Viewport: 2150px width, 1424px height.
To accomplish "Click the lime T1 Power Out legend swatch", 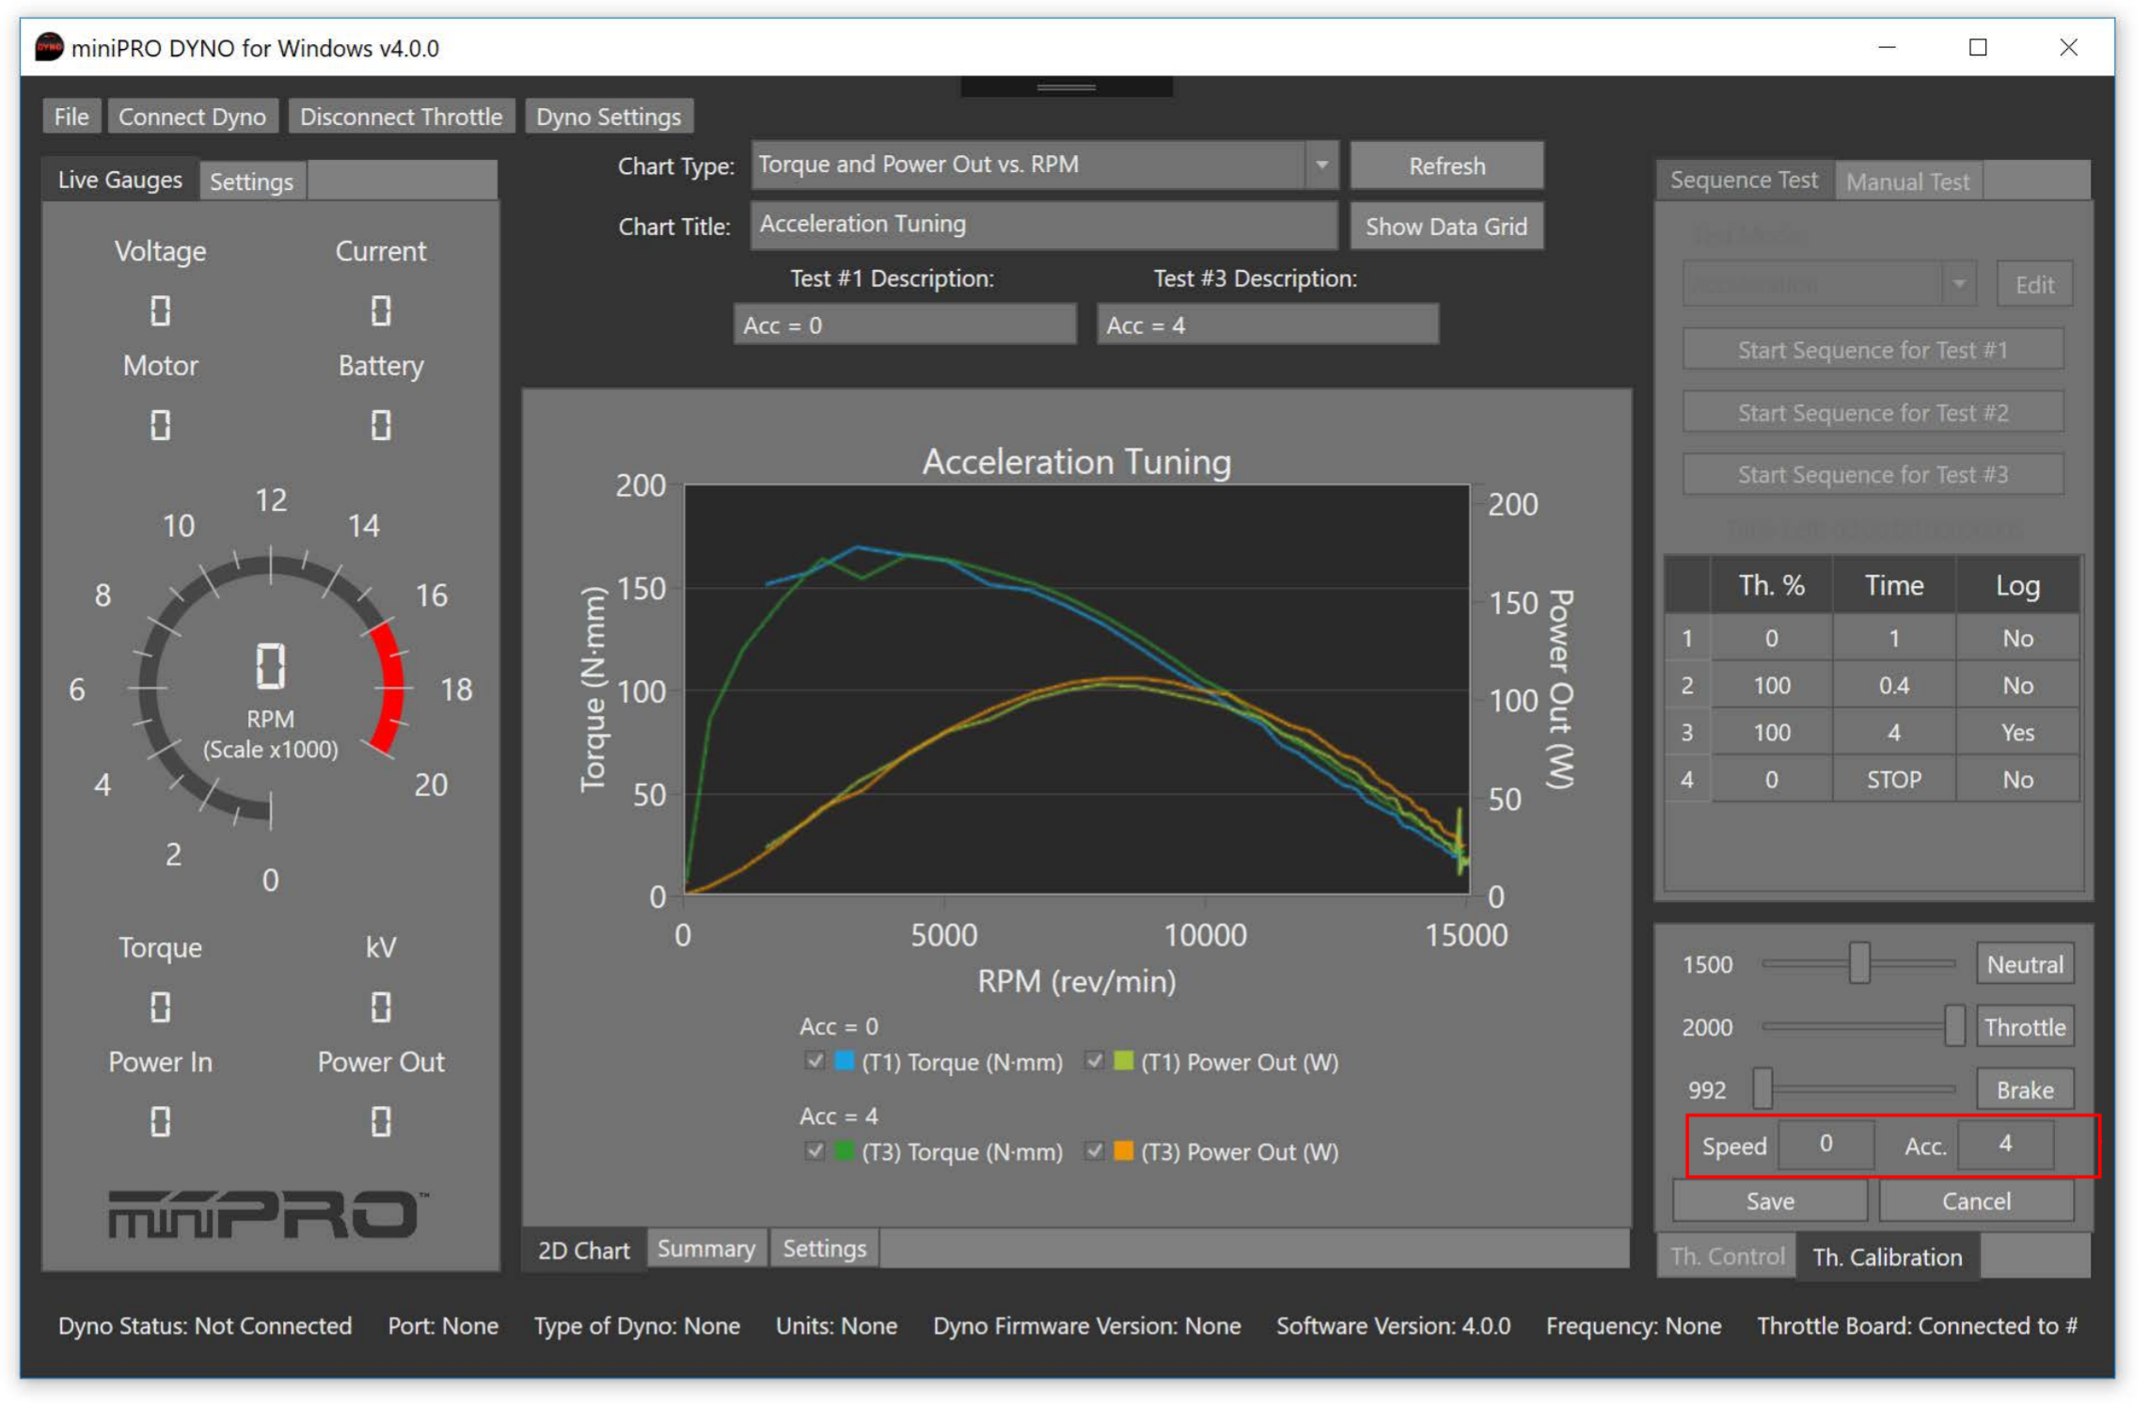I will pyautogui.click(x=1123, y=1061).
